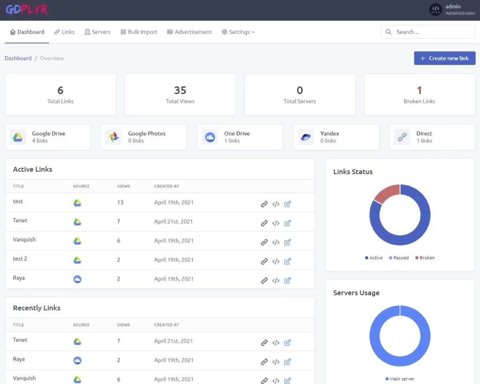The height and width of the screenshot is (384, 480).
Task: Switch to the Servers tab
Action: tap(97, 32)
